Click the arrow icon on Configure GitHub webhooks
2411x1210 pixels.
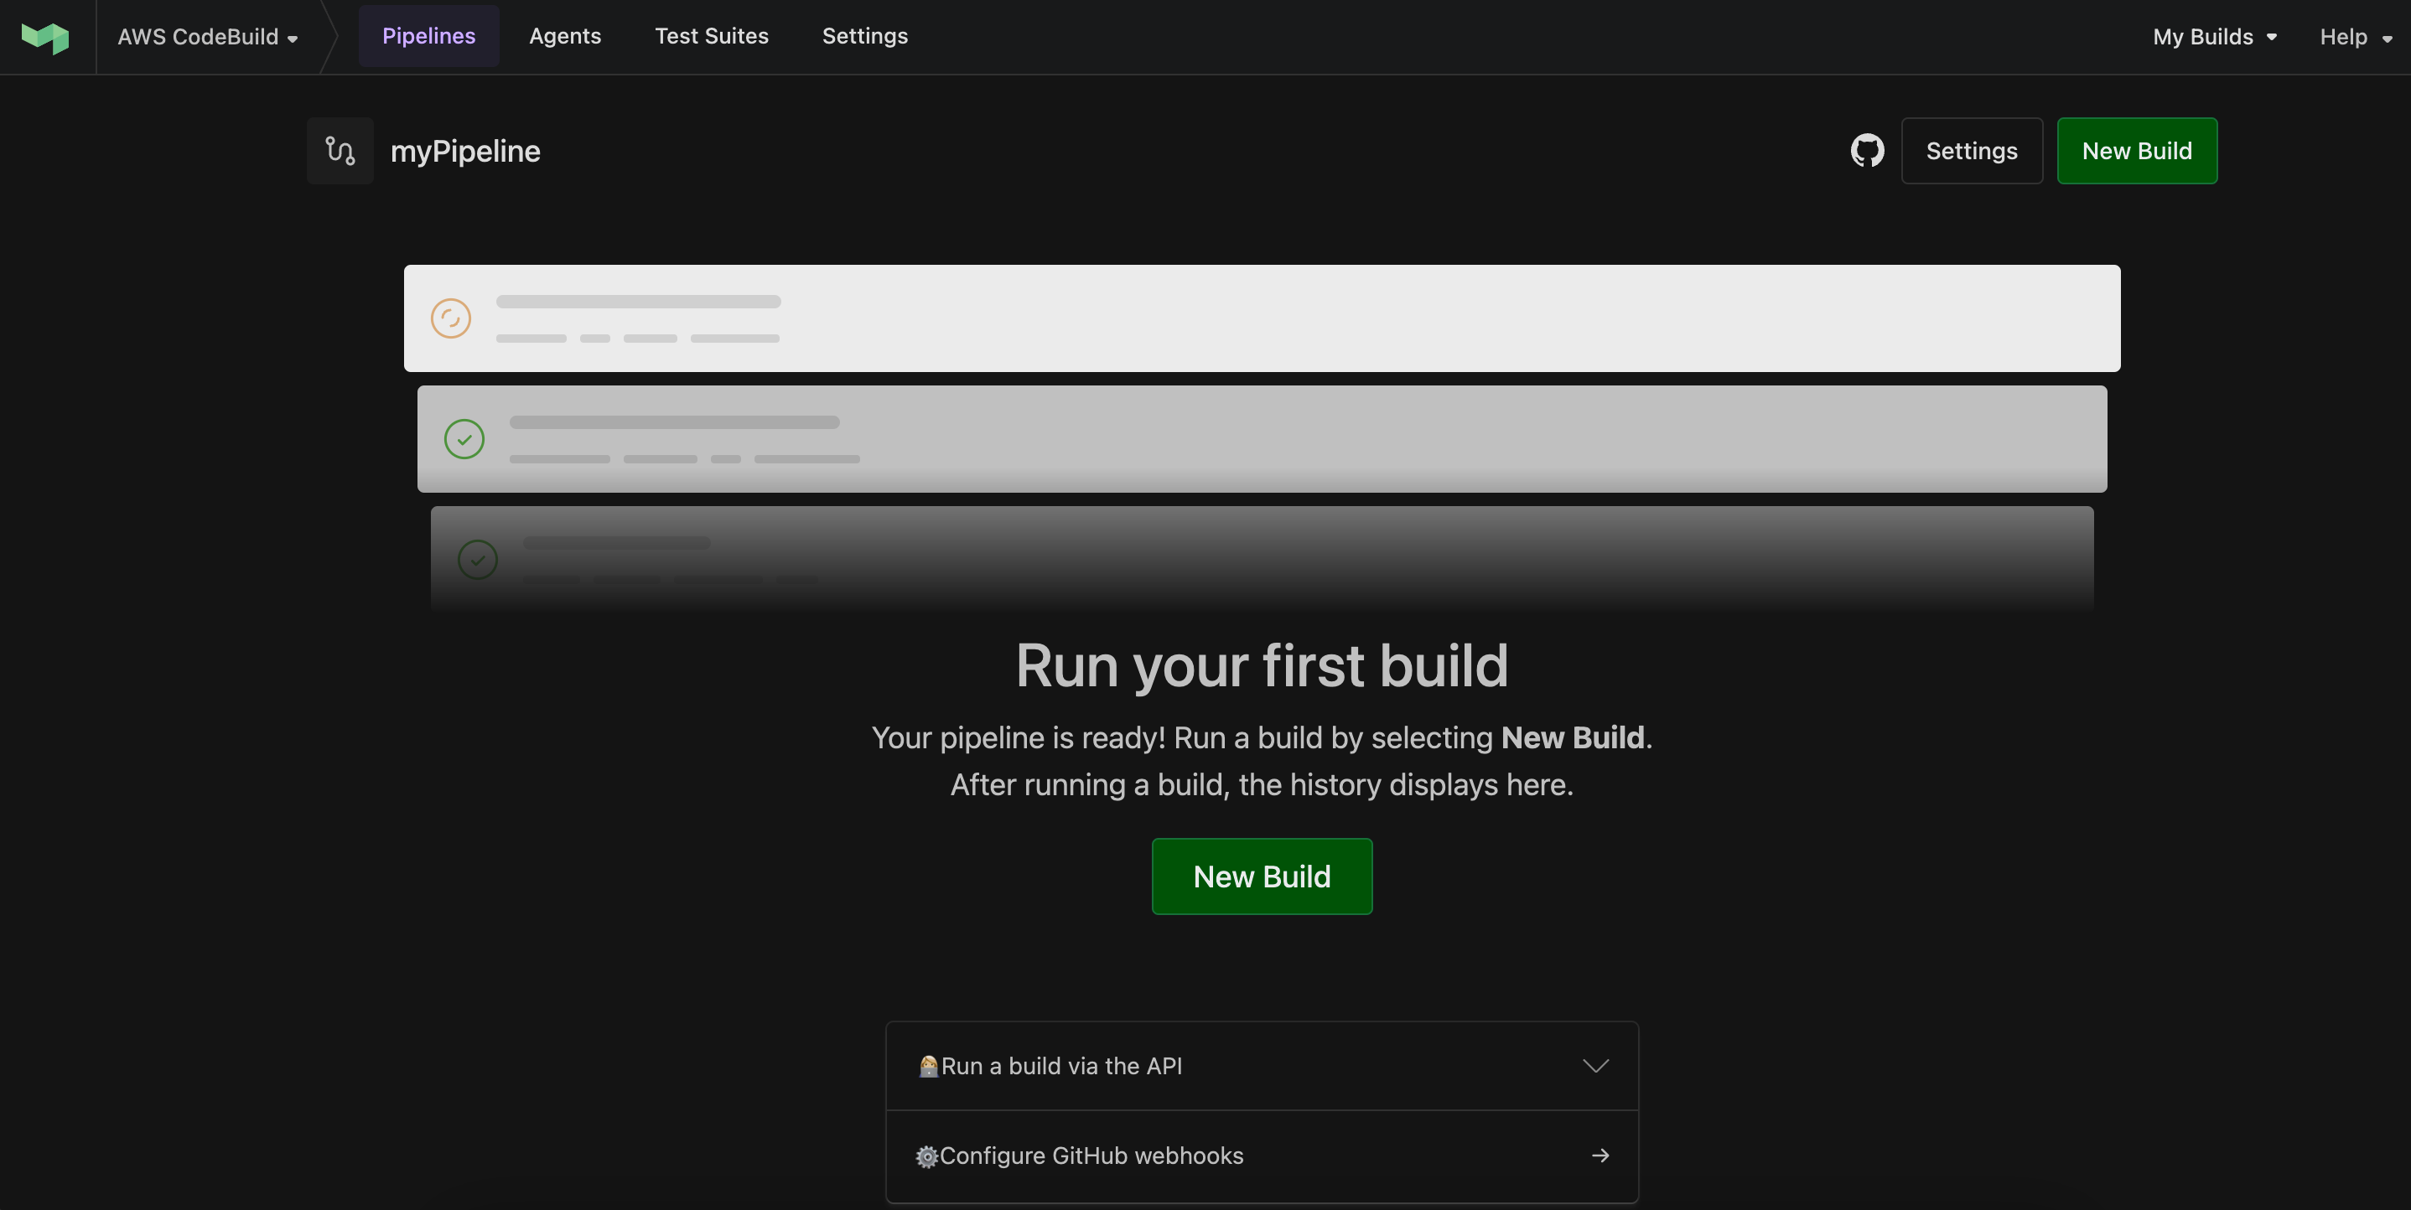[x=1600, y=1156]
